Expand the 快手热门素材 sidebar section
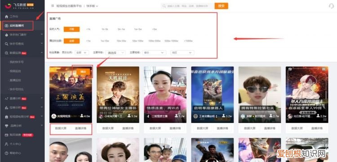 tap(42, 34)
